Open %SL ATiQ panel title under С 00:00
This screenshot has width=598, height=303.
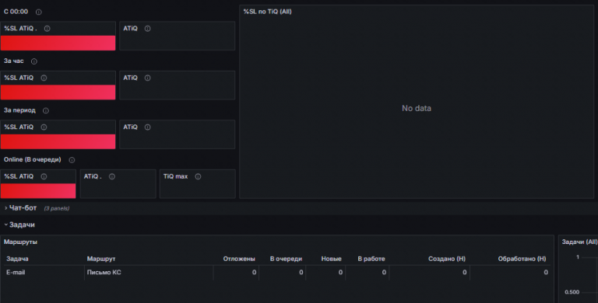coord(20,28)
